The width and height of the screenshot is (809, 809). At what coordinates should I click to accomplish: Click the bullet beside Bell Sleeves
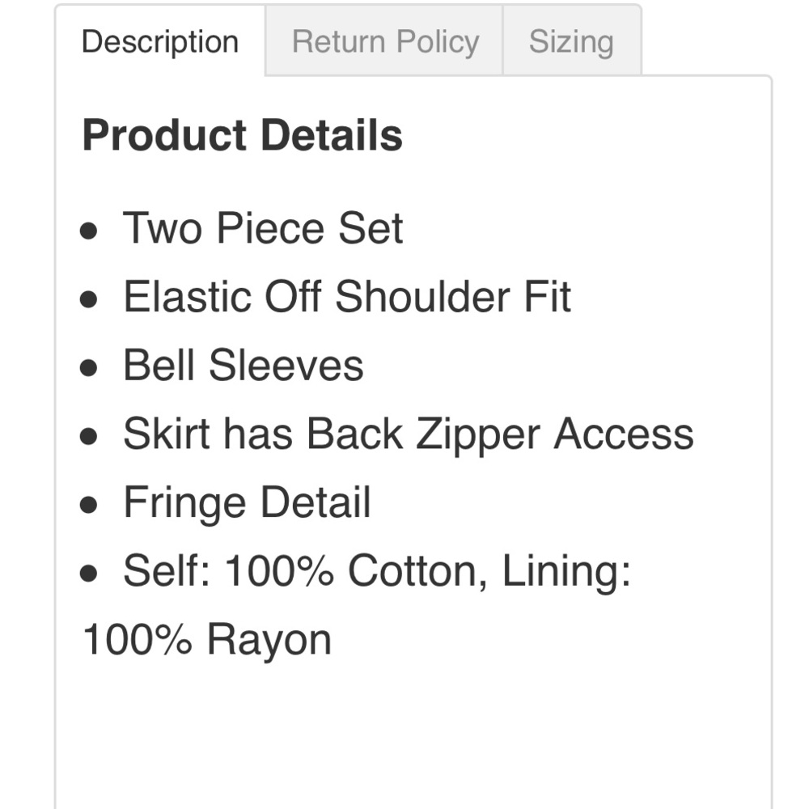point(89,369)
